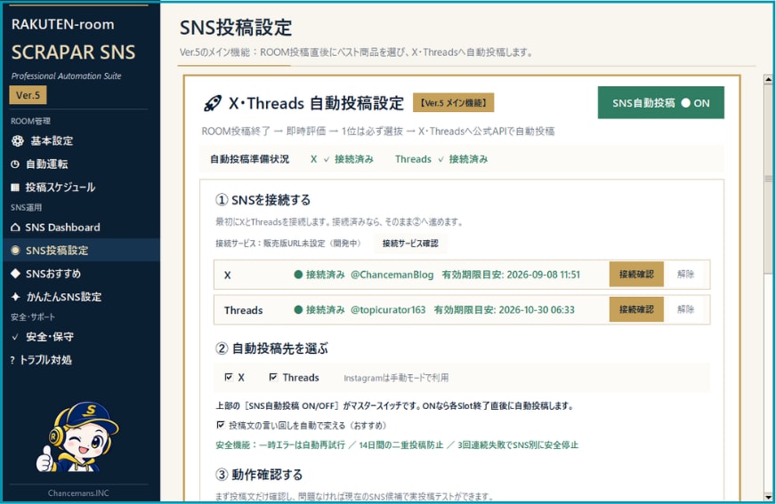The height and width of the screenshot is (504, 776).
Task: Click the rocket icon next to X・Threads 自動投稿設定
Action: click(213, 103)
